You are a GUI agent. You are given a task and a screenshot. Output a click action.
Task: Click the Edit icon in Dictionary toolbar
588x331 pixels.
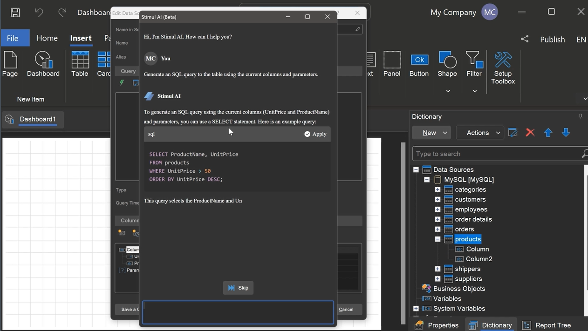tap(513, 133)
